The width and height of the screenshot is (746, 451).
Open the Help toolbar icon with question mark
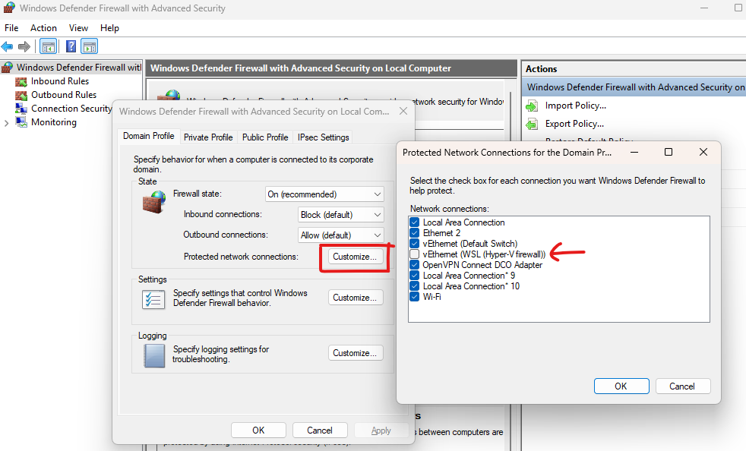[71, 46]
